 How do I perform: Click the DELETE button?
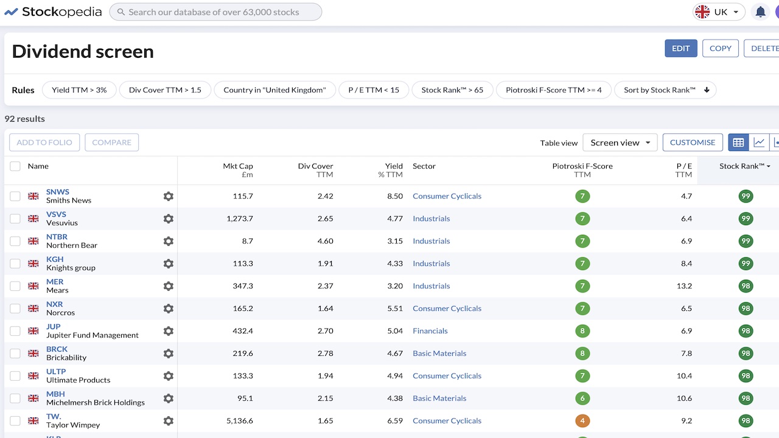click(x=761, y=49)
